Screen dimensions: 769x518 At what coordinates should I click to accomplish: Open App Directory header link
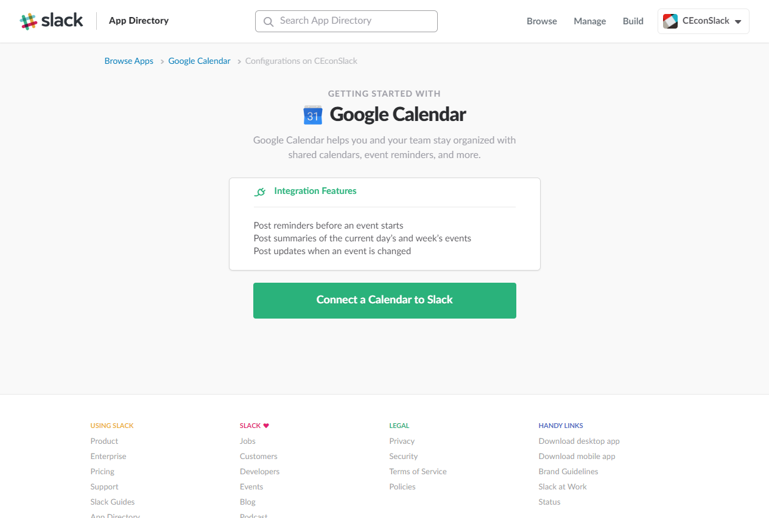coord(139,21)
